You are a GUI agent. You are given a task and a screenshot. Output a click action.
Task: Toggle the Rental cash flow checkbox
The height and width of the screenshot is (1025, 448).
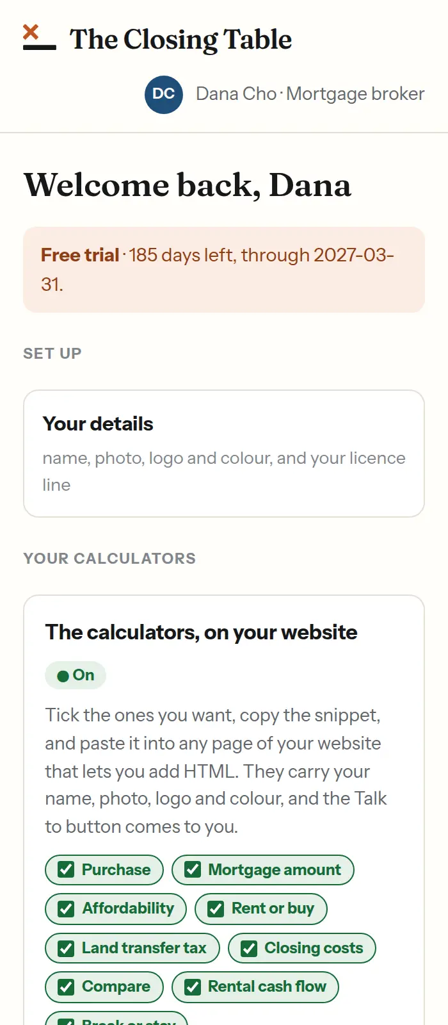(193, 987)
